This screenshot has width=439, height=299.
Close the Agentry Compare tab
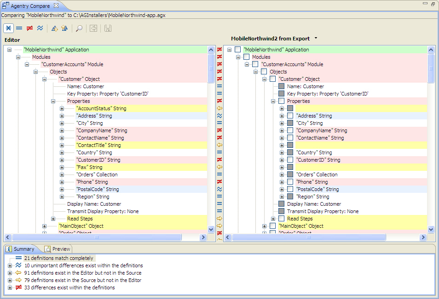click(x=56, y=6)
